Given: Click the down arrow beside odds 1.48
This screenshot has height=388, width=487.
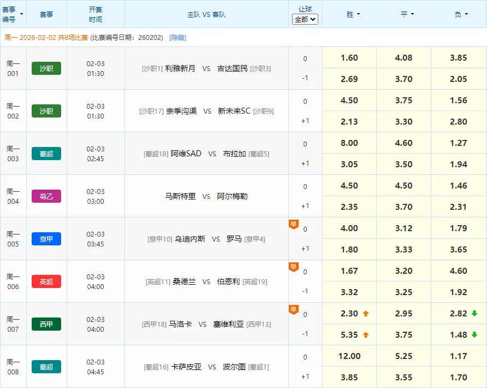Looking at the screenshot, I should pos(474,334).
